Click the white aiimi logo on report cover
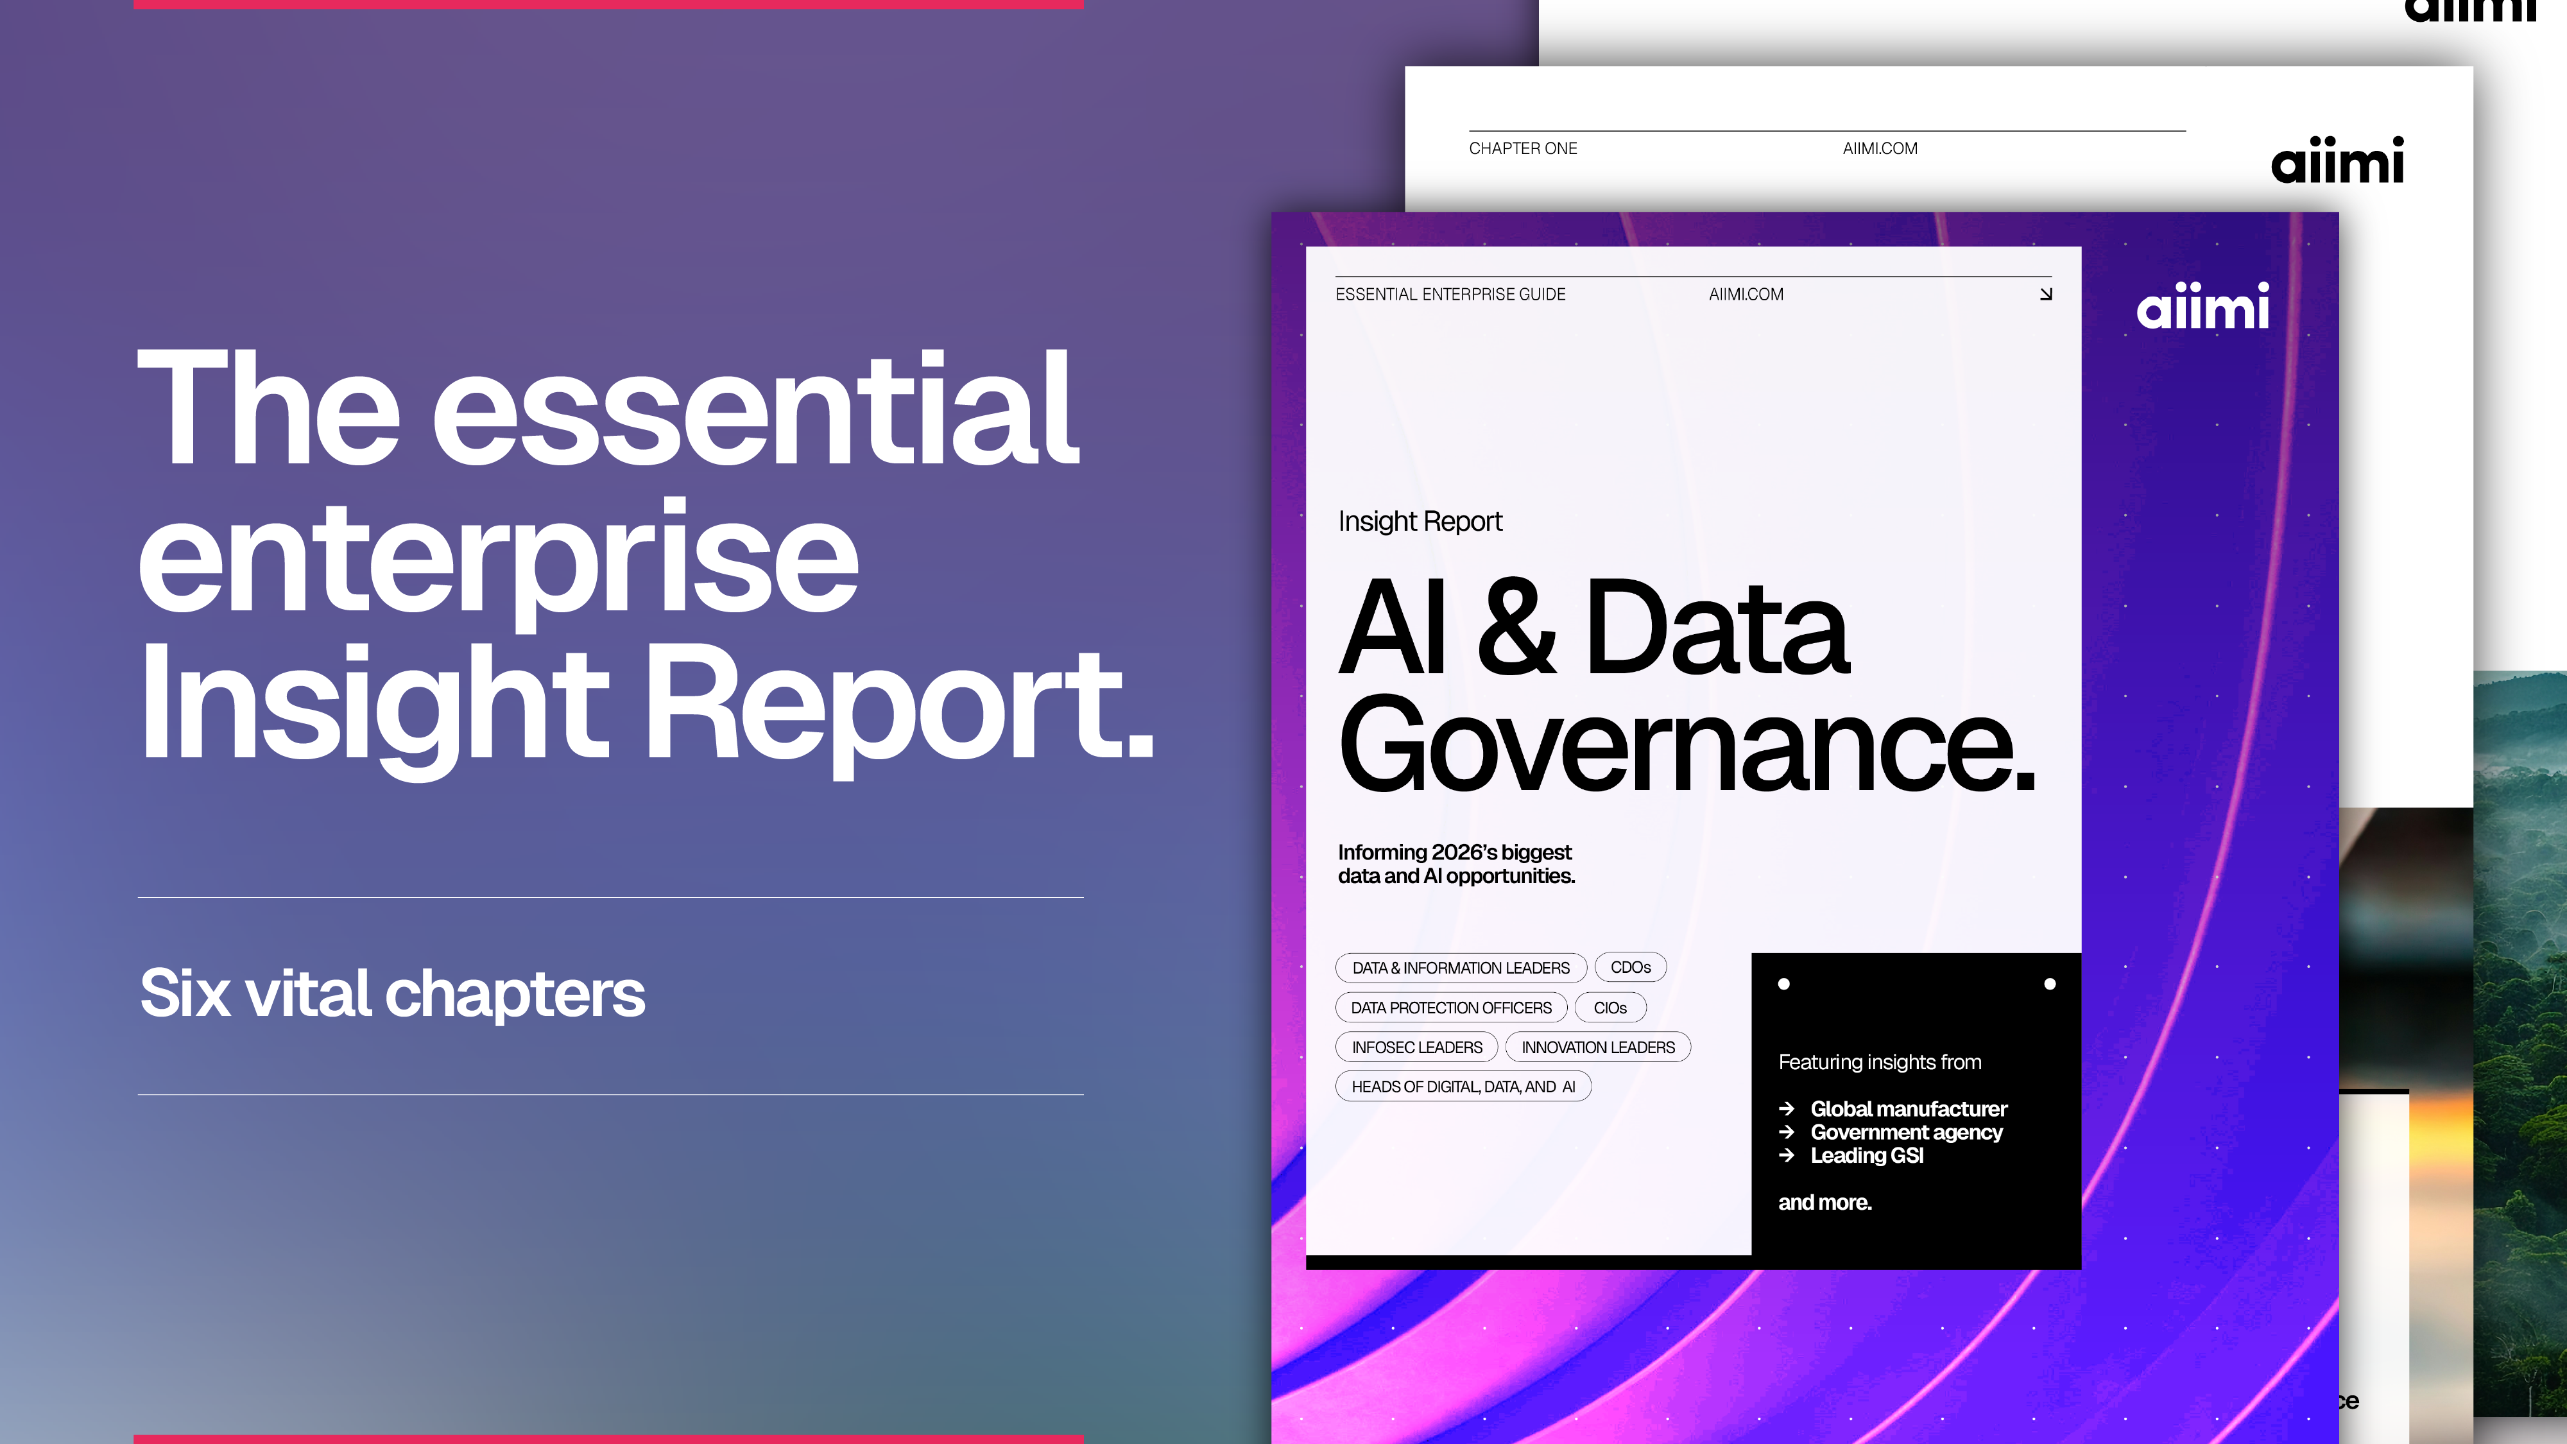2567x1444 pixels. coord(2202,307)
